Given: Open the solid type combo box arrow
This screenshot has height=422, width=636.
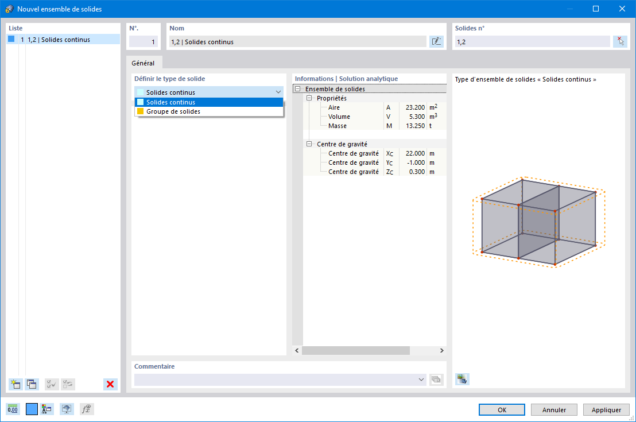Looking at the screenshot, I should pyautogui.click(x=278, y=92).
